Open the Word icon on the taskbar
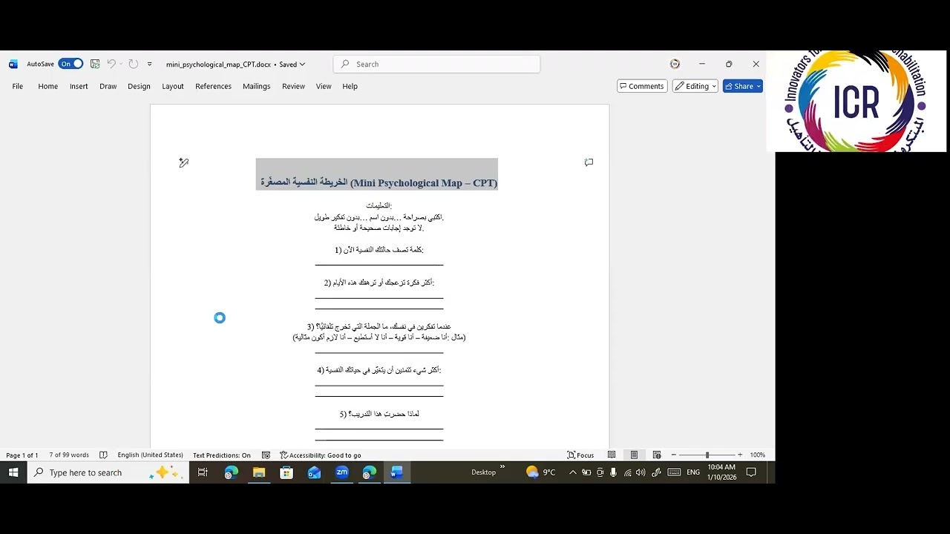 (x=397, y=472)
